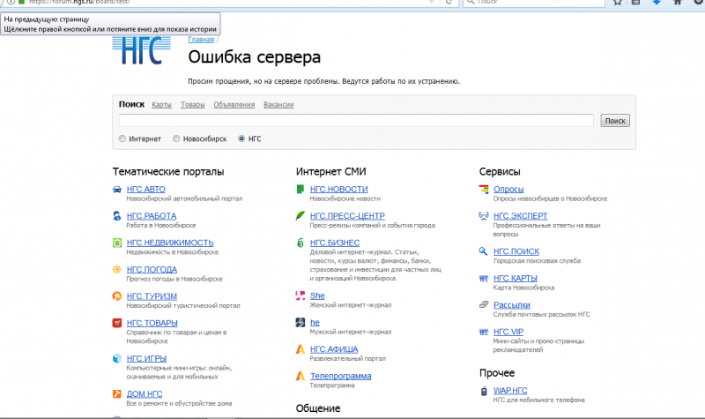This screenshot has width=705, height=419.
Task: Switch to the Поиск search tab
Action: 131,104
